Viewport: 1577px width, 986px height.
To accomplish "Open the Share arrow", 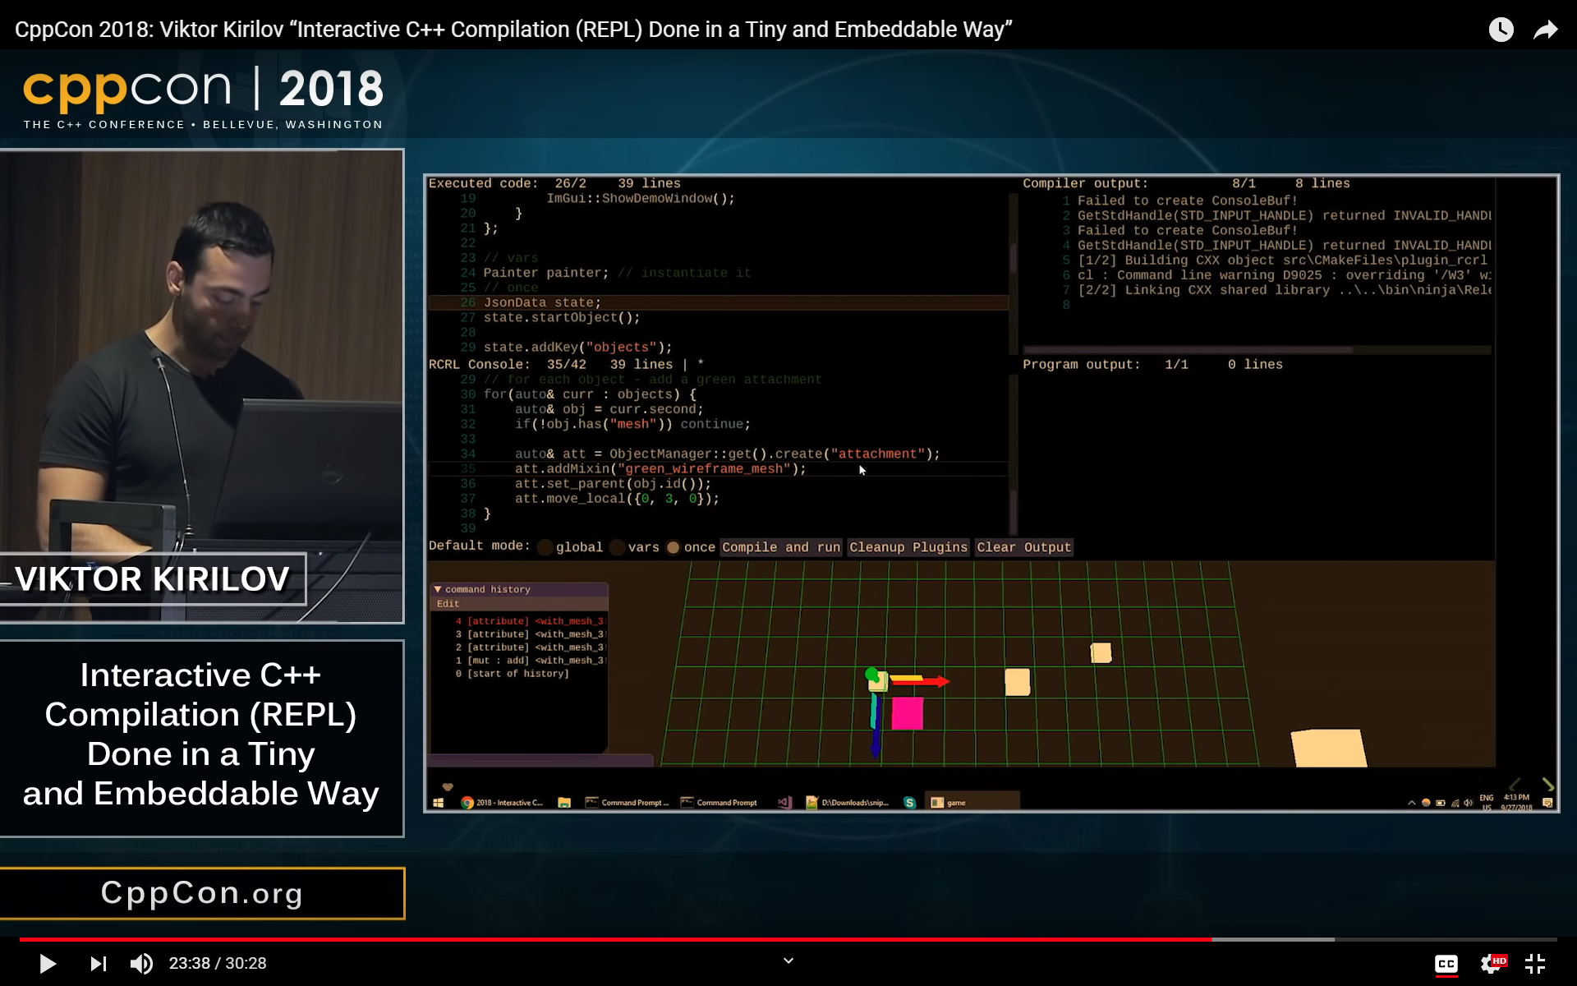I will pos(1545,30).
